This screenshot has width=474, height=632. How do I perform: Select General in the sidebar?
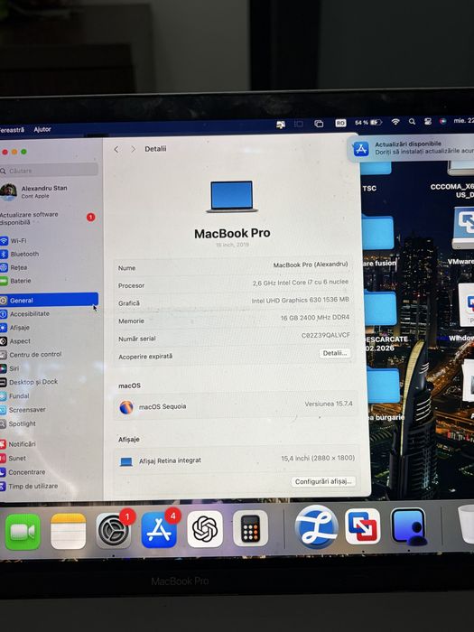coord(49,301)
